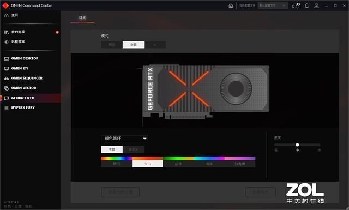Click the speed slider handle
Image resolution: width=349 pixels, height=210 pixels.
tap(297, 145)
